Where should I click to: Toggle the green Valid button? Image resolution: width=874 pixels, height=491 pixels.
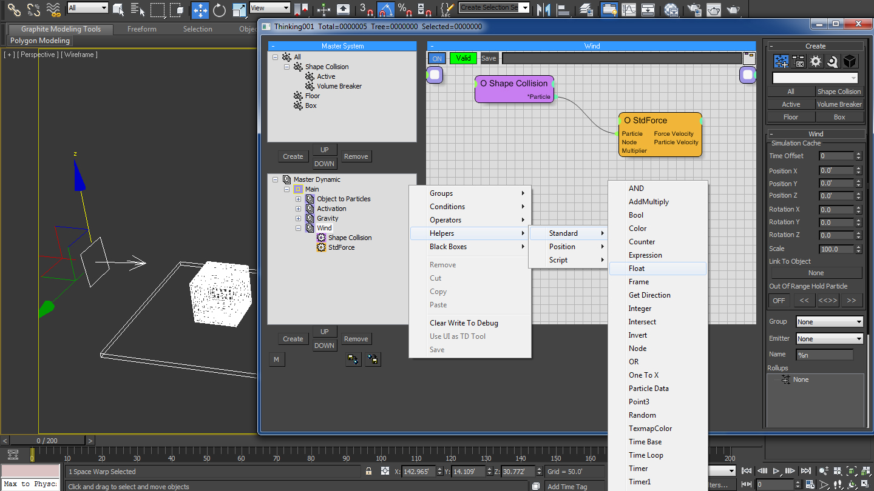point(463,58)
